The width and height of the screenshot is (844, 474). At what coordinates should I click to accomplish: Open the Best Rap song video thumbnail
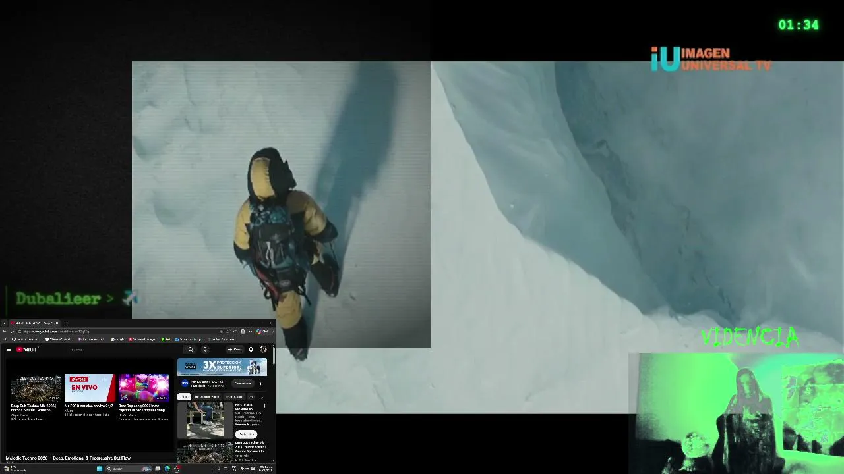pos(144,388)
